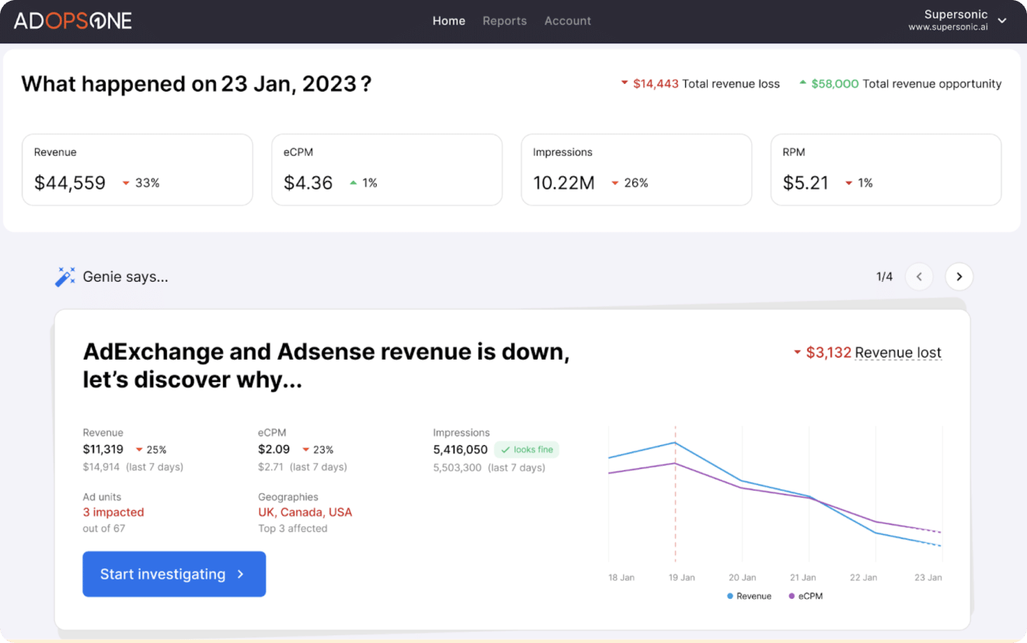Go to the previous Genie insight arrow

(919, 276)
